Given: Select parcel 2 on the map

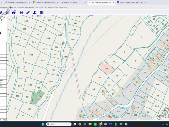Looking at the screenshot, I should pos(141,37).
